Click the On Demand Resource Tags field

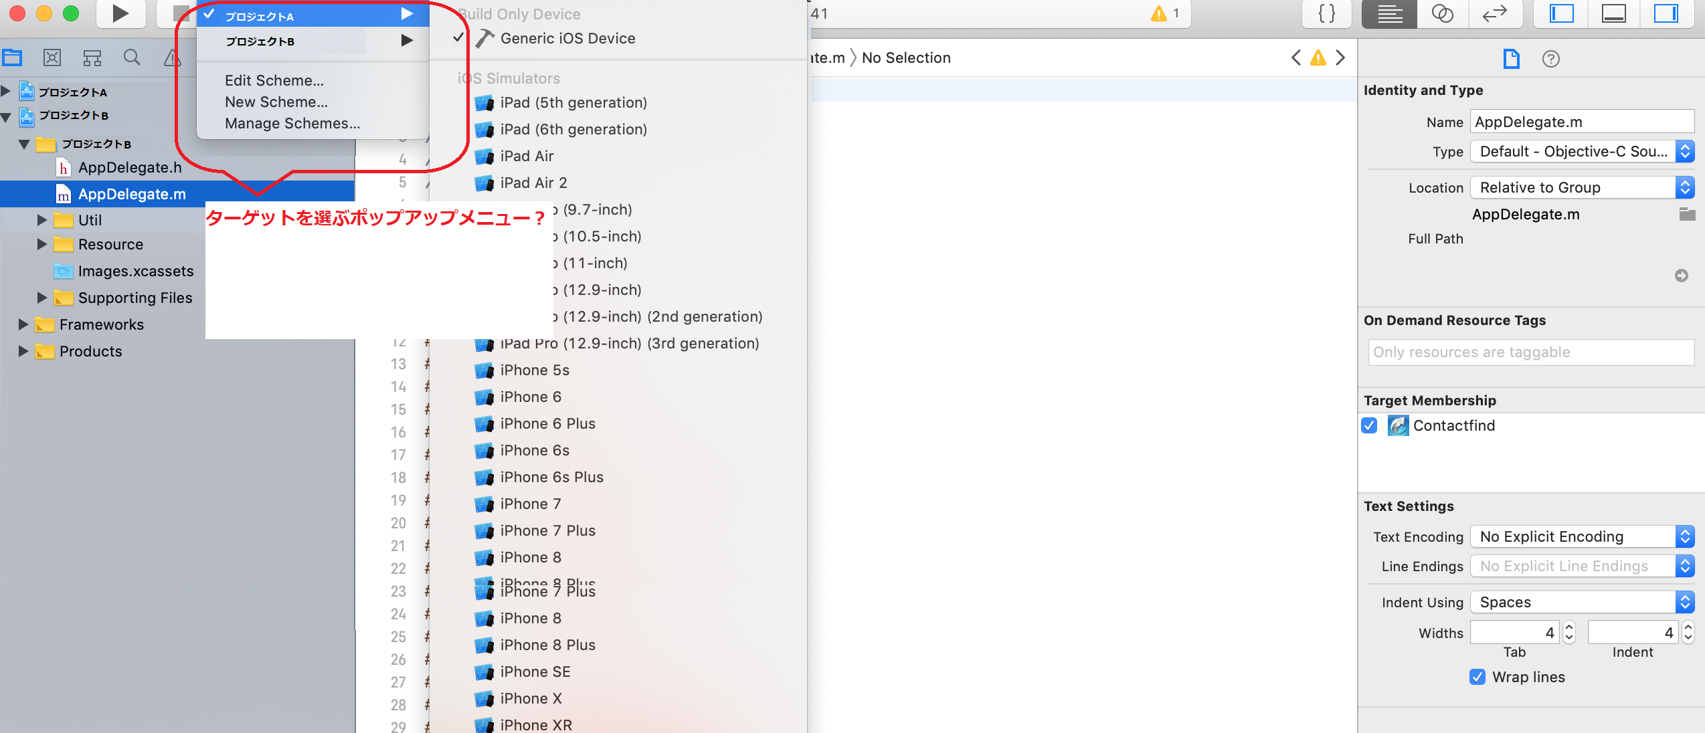[x=1531, y=352]
